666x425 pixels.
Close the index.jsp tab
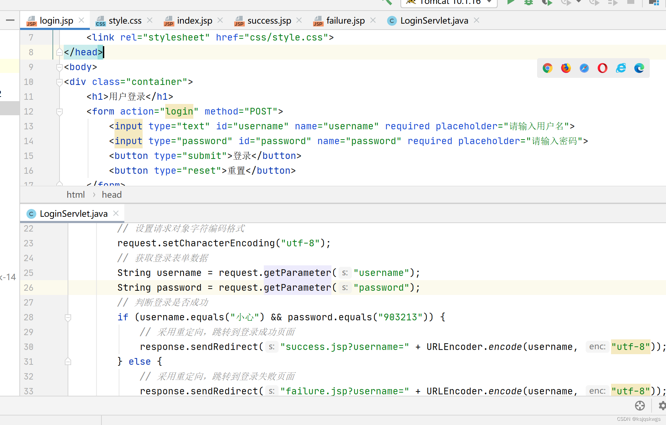click(x=220, y=20)
